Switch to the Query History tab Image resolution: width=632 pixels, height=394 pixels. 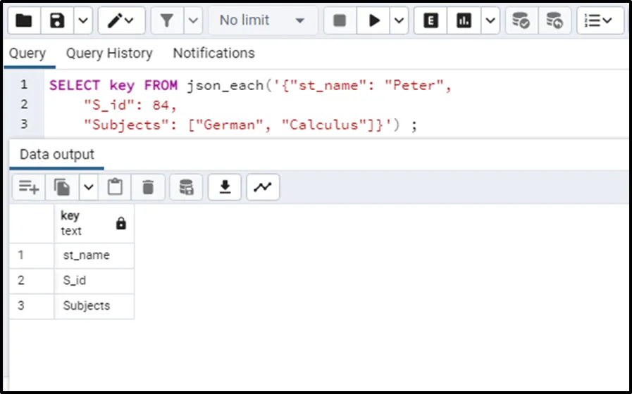pos(109,53)
